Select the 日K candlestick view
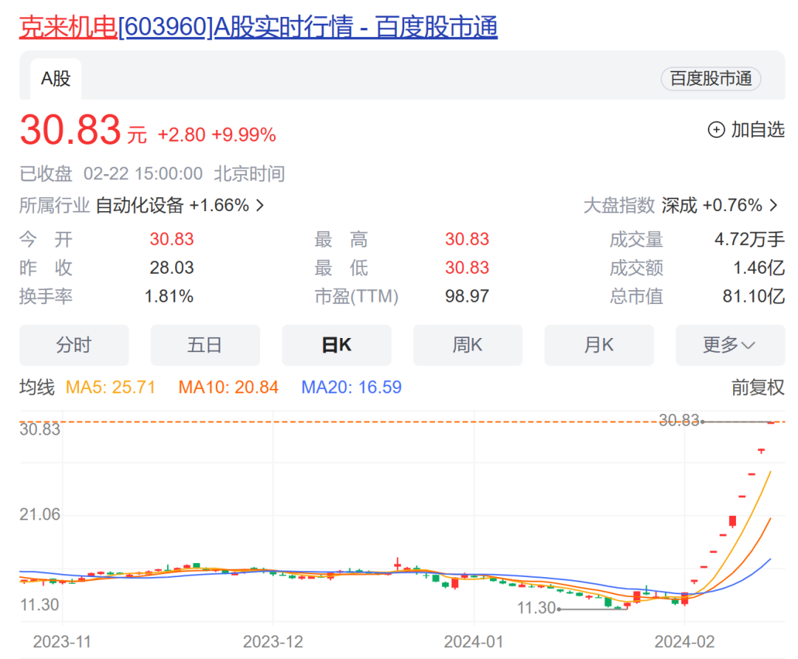Viewport: 798px width, 659px height. 336,345
